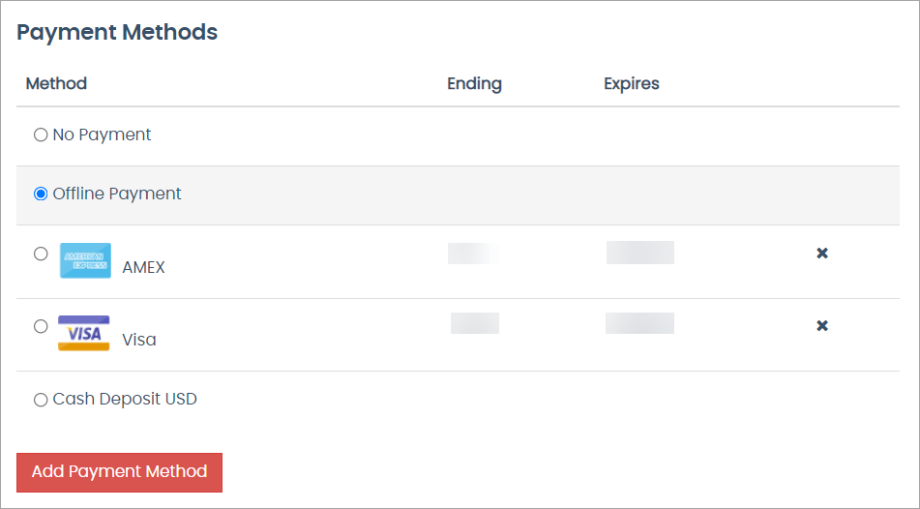Click the blurred Visa ending digits
This screenshot has width=920, height=509.
(475, 323)
